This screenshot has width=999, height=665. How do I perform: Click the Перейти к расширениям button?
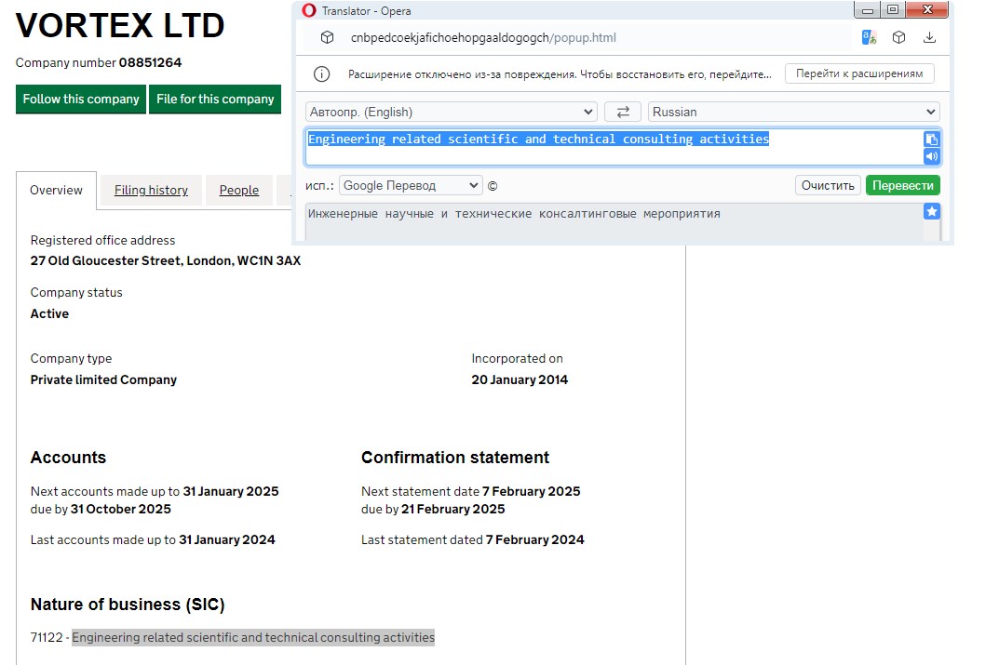coord(859,73)
